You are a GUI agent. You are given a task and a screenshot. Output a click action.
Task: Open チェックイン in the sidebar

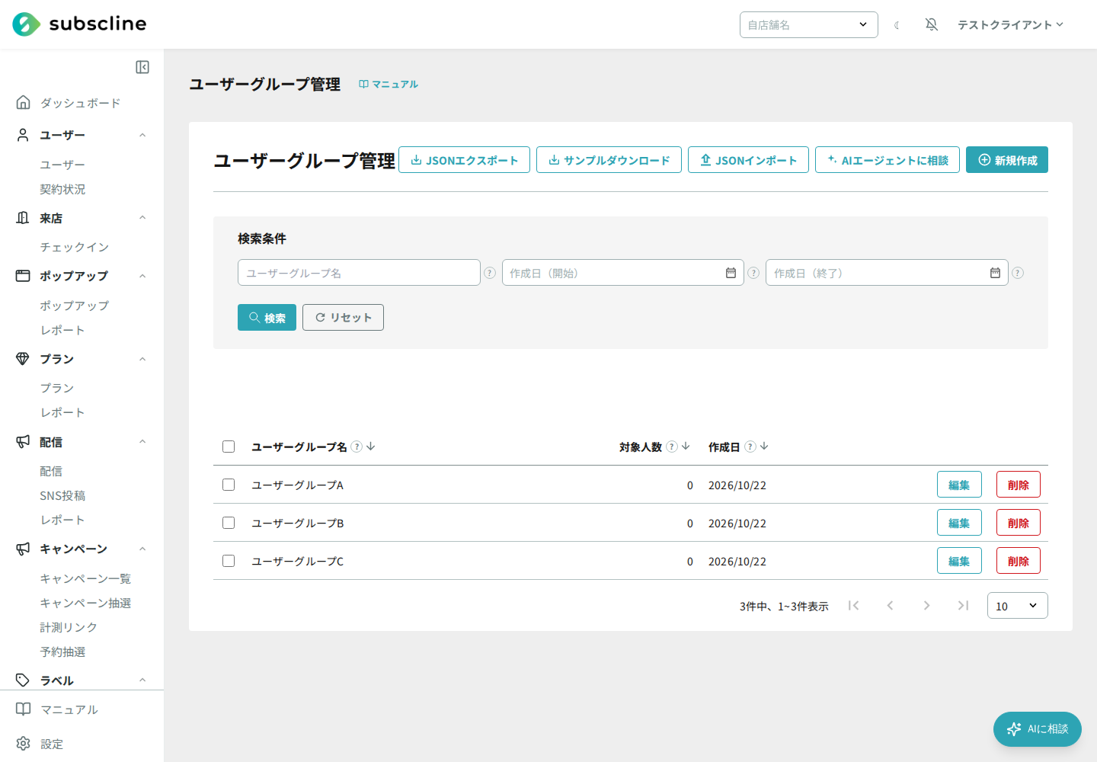75,247
